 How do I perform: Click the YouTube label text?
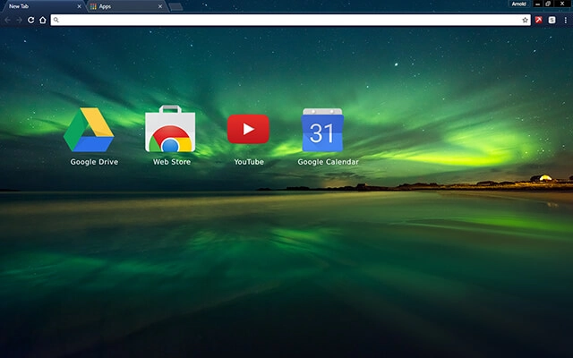click(249, 162)
